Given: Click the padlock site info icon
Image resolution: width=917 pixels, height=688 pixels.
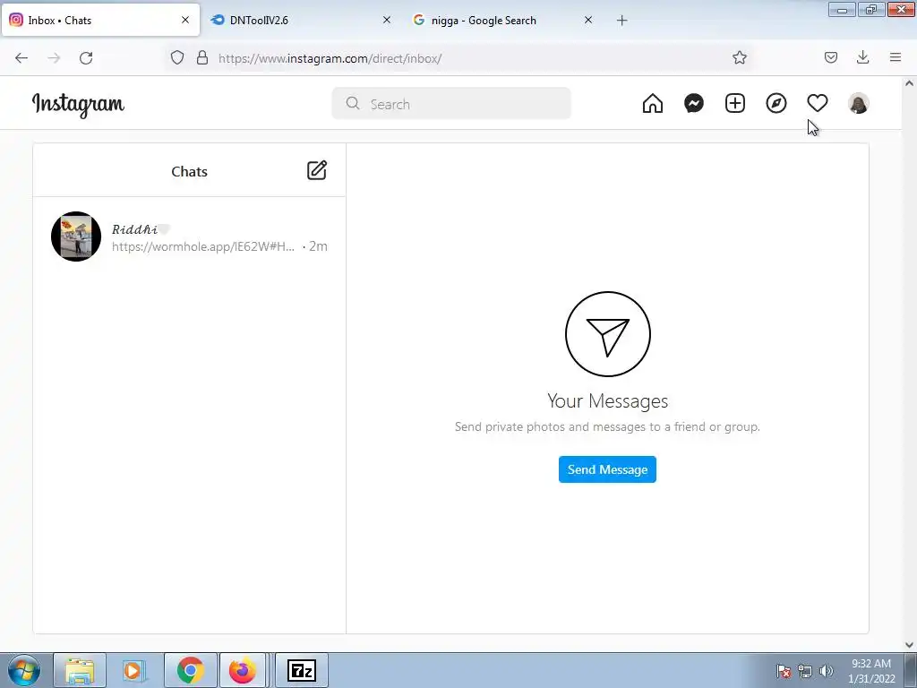Looking at the screenshot, I should click(x=202, y=57).
